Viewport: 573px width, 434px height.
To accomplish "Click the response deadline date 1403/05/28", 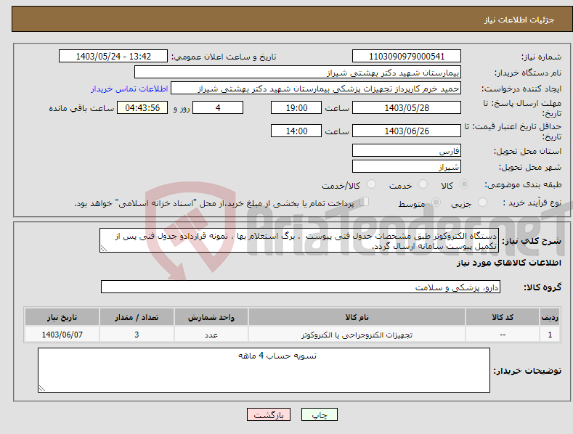I will (407, 107).
